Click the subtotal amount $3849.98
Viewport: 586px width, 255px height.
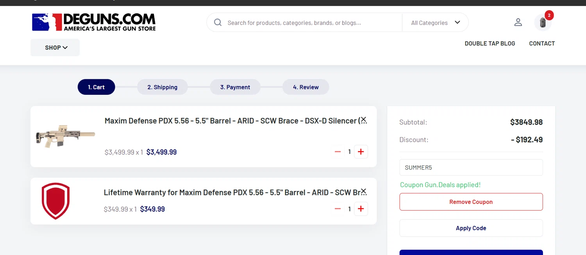(x=526, y=122)
